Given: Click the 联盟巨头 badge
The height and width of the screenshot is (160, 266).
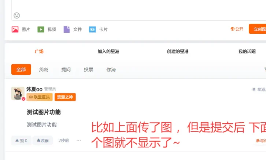Looking at the screenshot, I should tap(40, 97).
